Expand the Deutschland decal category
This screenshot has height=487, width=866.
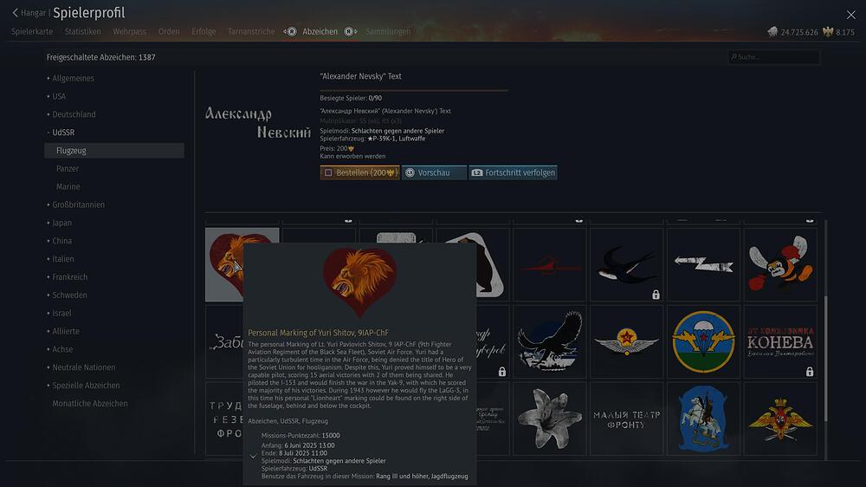pos(74,114)
